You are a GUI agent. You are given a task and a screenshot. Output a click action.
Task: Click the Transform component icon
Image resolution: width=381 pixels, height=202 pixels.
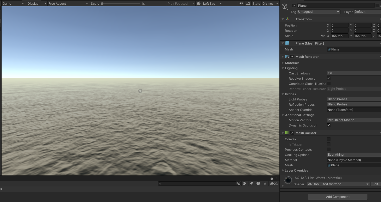coord(287,19)
